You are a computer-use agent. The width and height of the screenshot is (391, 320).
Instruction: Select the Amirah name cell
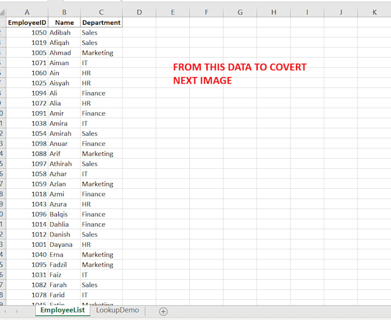pos(64,134)
